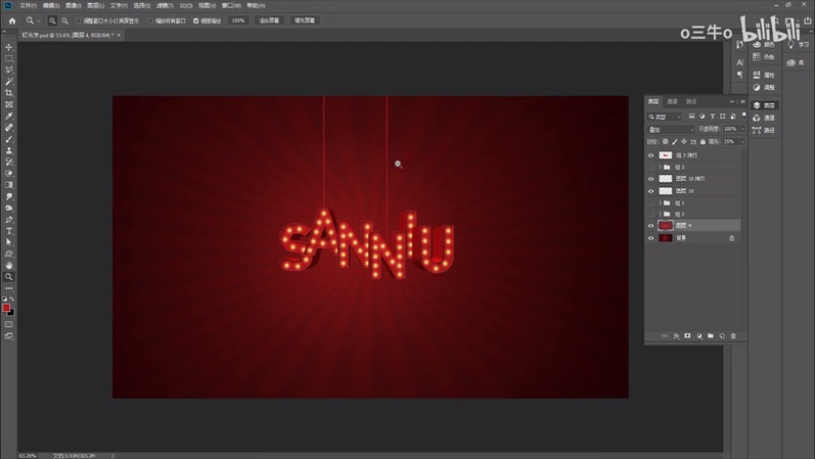Hide the 背景 layer using eye icon
This screenshot has width=815, height=459.
[x=651, y=238]
